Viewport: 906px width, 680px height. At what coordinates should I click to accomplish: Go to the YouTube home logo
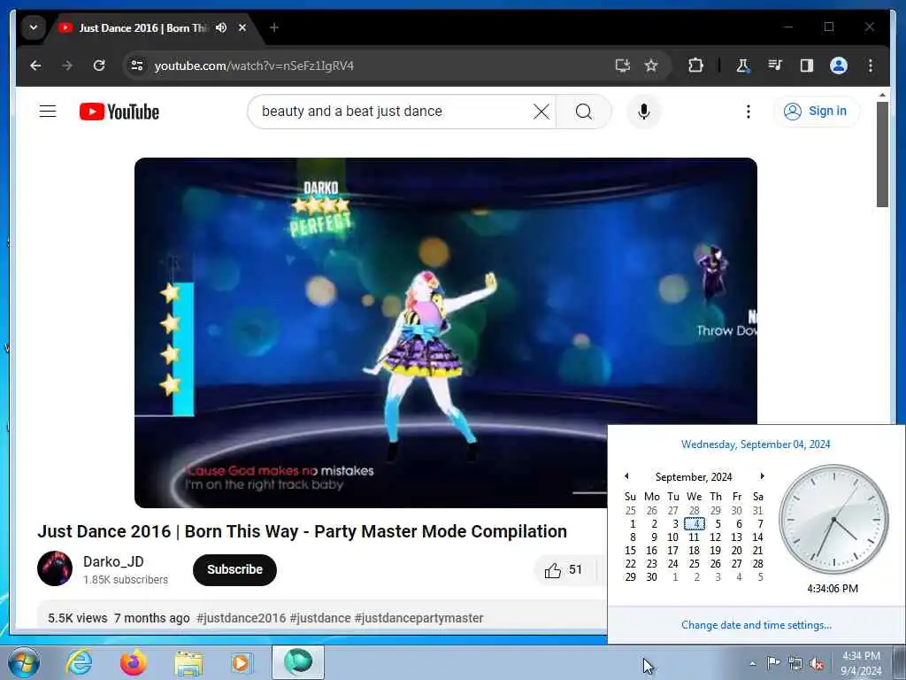tap(119, 112)
